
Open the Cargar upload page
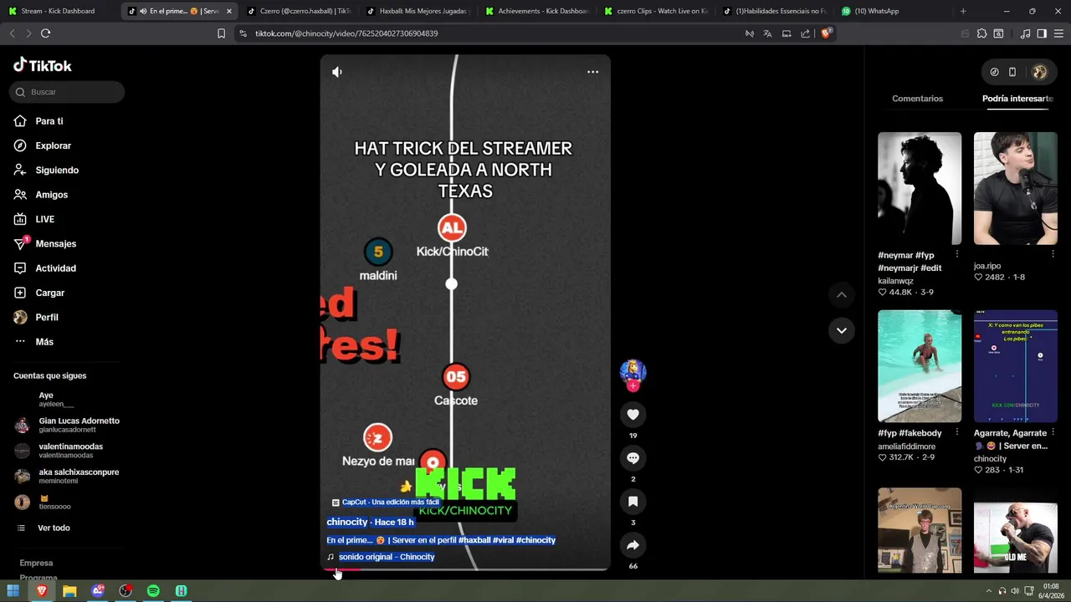click(49, 293)
